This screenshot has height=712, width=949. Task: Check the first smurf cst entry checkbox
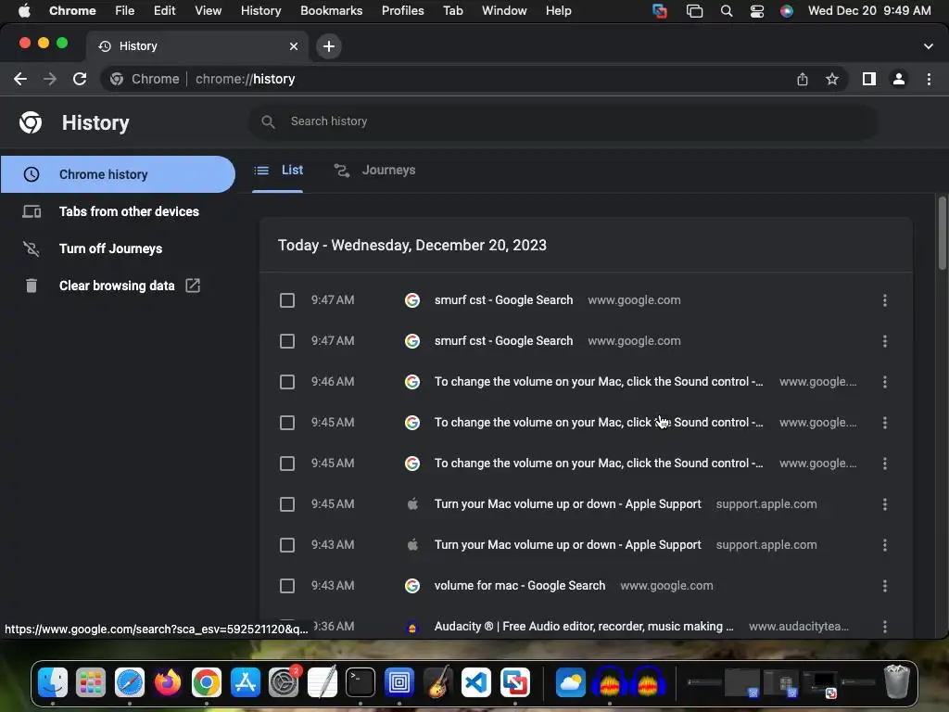[287, 300]
